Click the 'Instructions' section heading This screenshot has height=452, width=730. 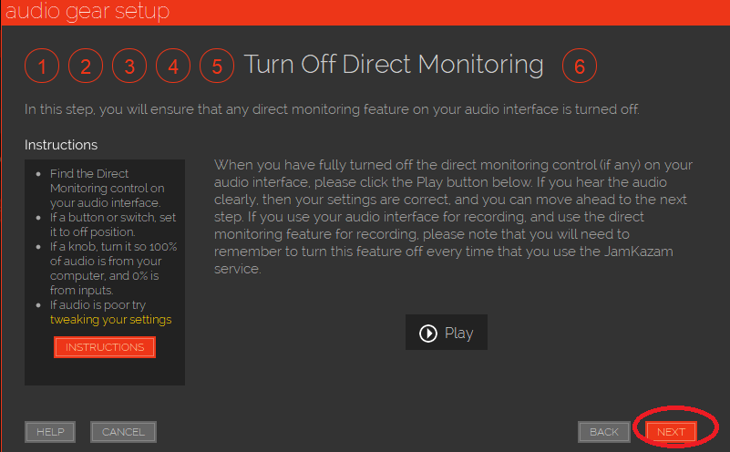pyautogui.click(x=61, y=145)
